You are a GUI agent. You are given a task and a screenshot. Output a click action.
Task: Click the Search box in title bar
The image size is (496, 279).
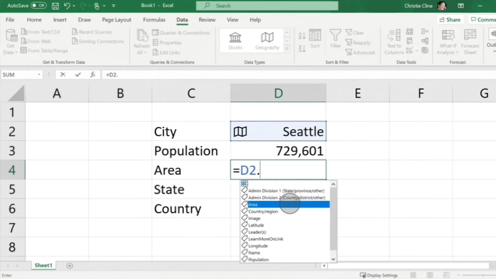(267, 6)
